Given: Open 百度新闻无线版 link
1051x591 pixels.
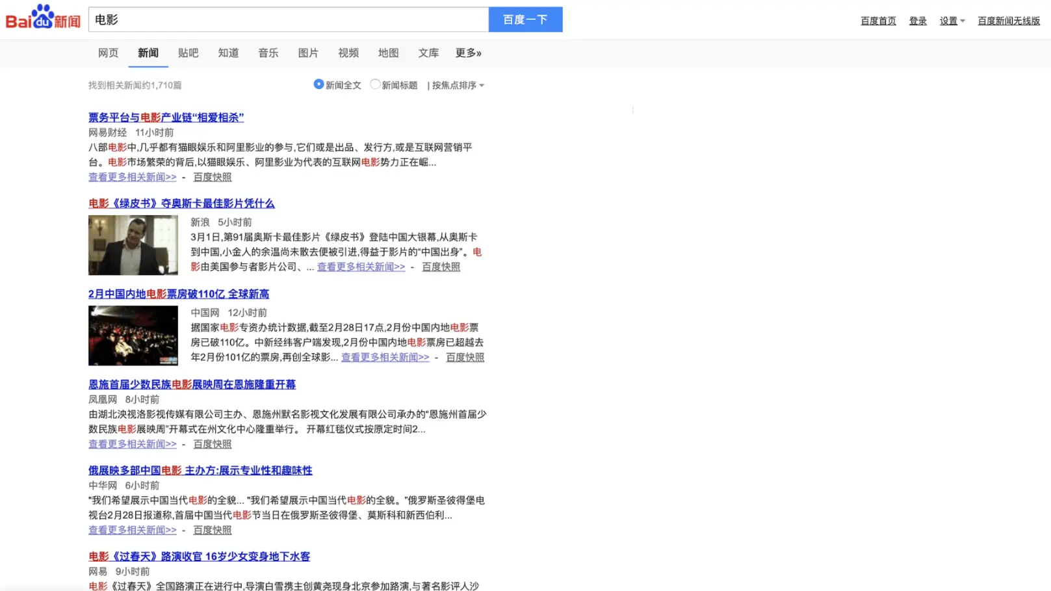Looking at the screenshot, I should tap(1009, 21).
